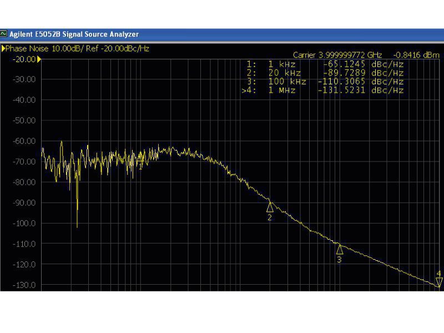Select the marker 4 readout row at 1 MHz

[324, 90]
